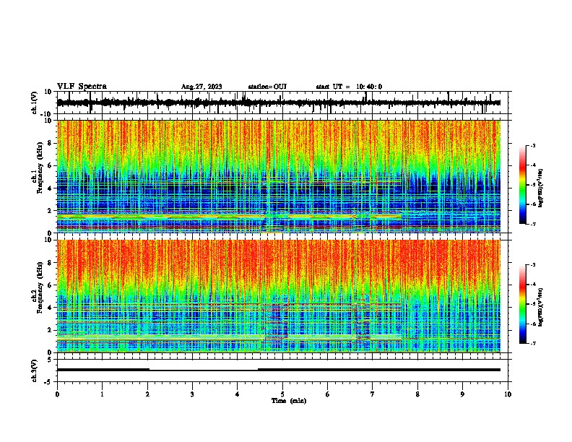572x442 pixels.
Task: Click the "3" minute tick on time axis
Action: tap(192, 394)
